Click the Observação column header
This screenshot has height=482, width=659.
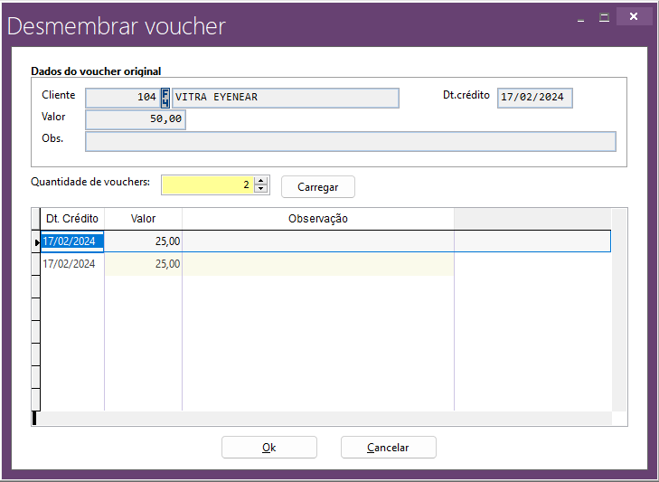coord(317,219)
